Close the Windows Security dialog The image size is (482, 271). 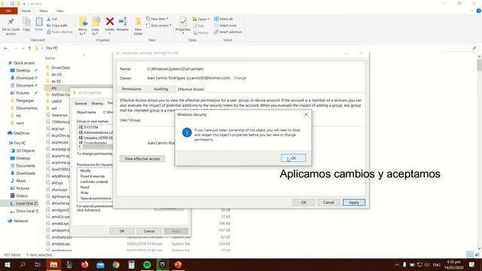point(306,114)
